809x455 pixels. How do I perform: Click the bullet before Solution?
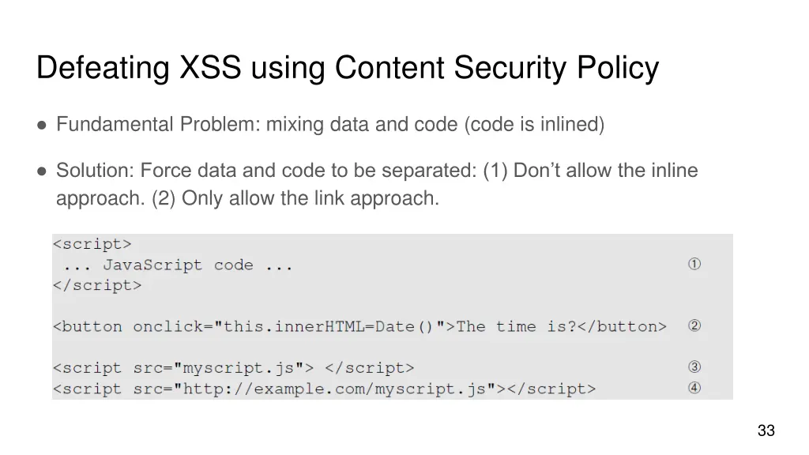(41, 171)
